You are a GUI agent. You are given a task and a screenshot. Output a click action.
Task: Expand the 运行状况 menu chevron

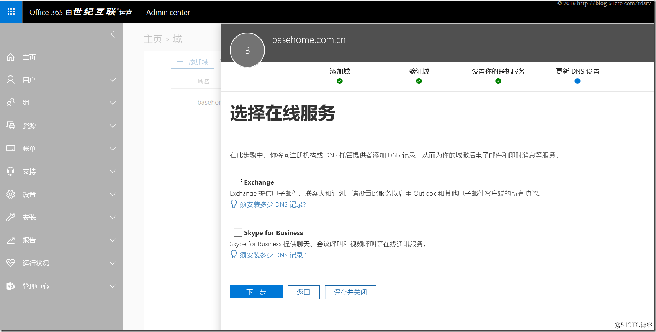[113, 263]
